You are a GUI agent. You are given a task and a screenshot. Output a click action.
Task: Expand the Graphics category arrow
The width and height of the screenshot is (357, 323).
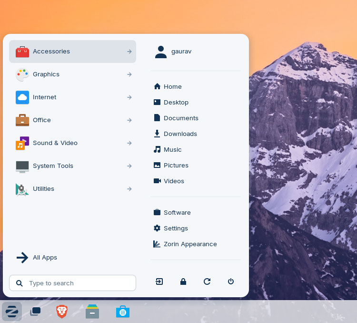tap(129, 74)
